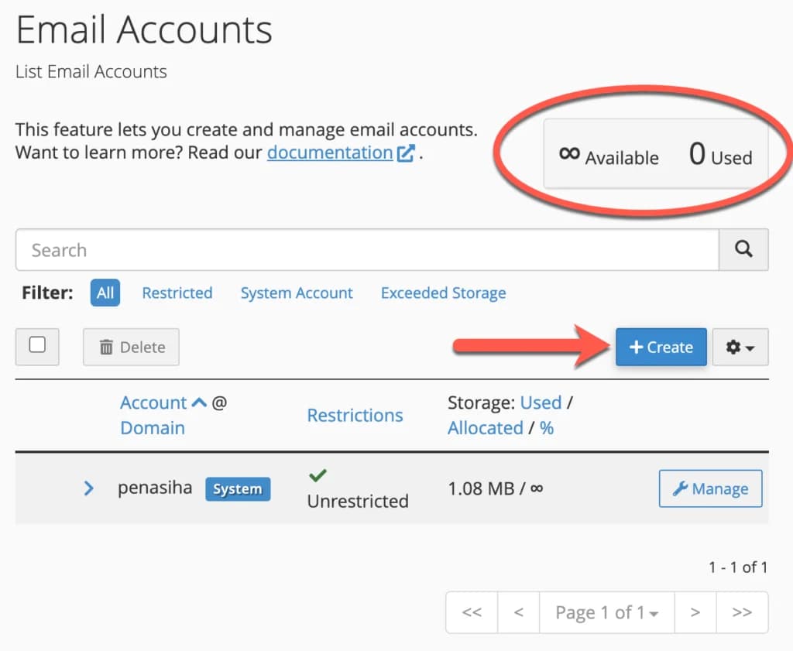
Task: Open the Page 1 of 1 dropdown
Action: 606,612
